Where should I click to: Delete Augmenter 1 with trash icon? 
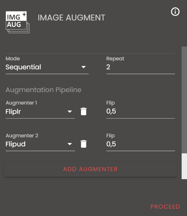point(84,112)
